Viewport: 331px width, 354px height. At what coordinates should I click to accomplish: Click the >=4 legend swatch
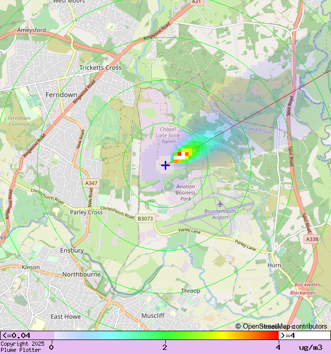[x=305, y=335]
